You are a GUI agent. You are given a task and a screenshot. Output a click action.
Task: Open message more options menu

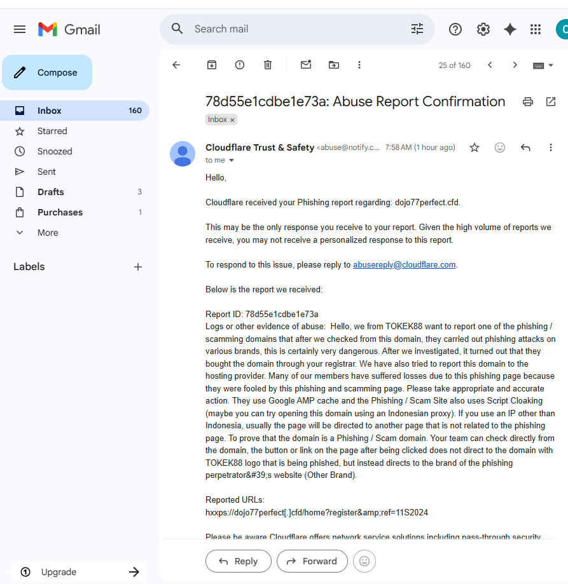550,147
